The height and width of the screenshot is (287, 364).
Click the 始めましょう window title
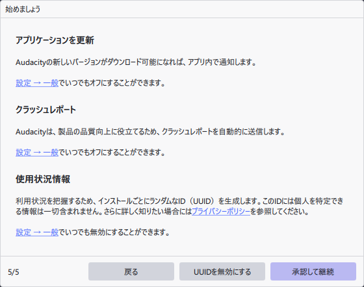(23, 9)
